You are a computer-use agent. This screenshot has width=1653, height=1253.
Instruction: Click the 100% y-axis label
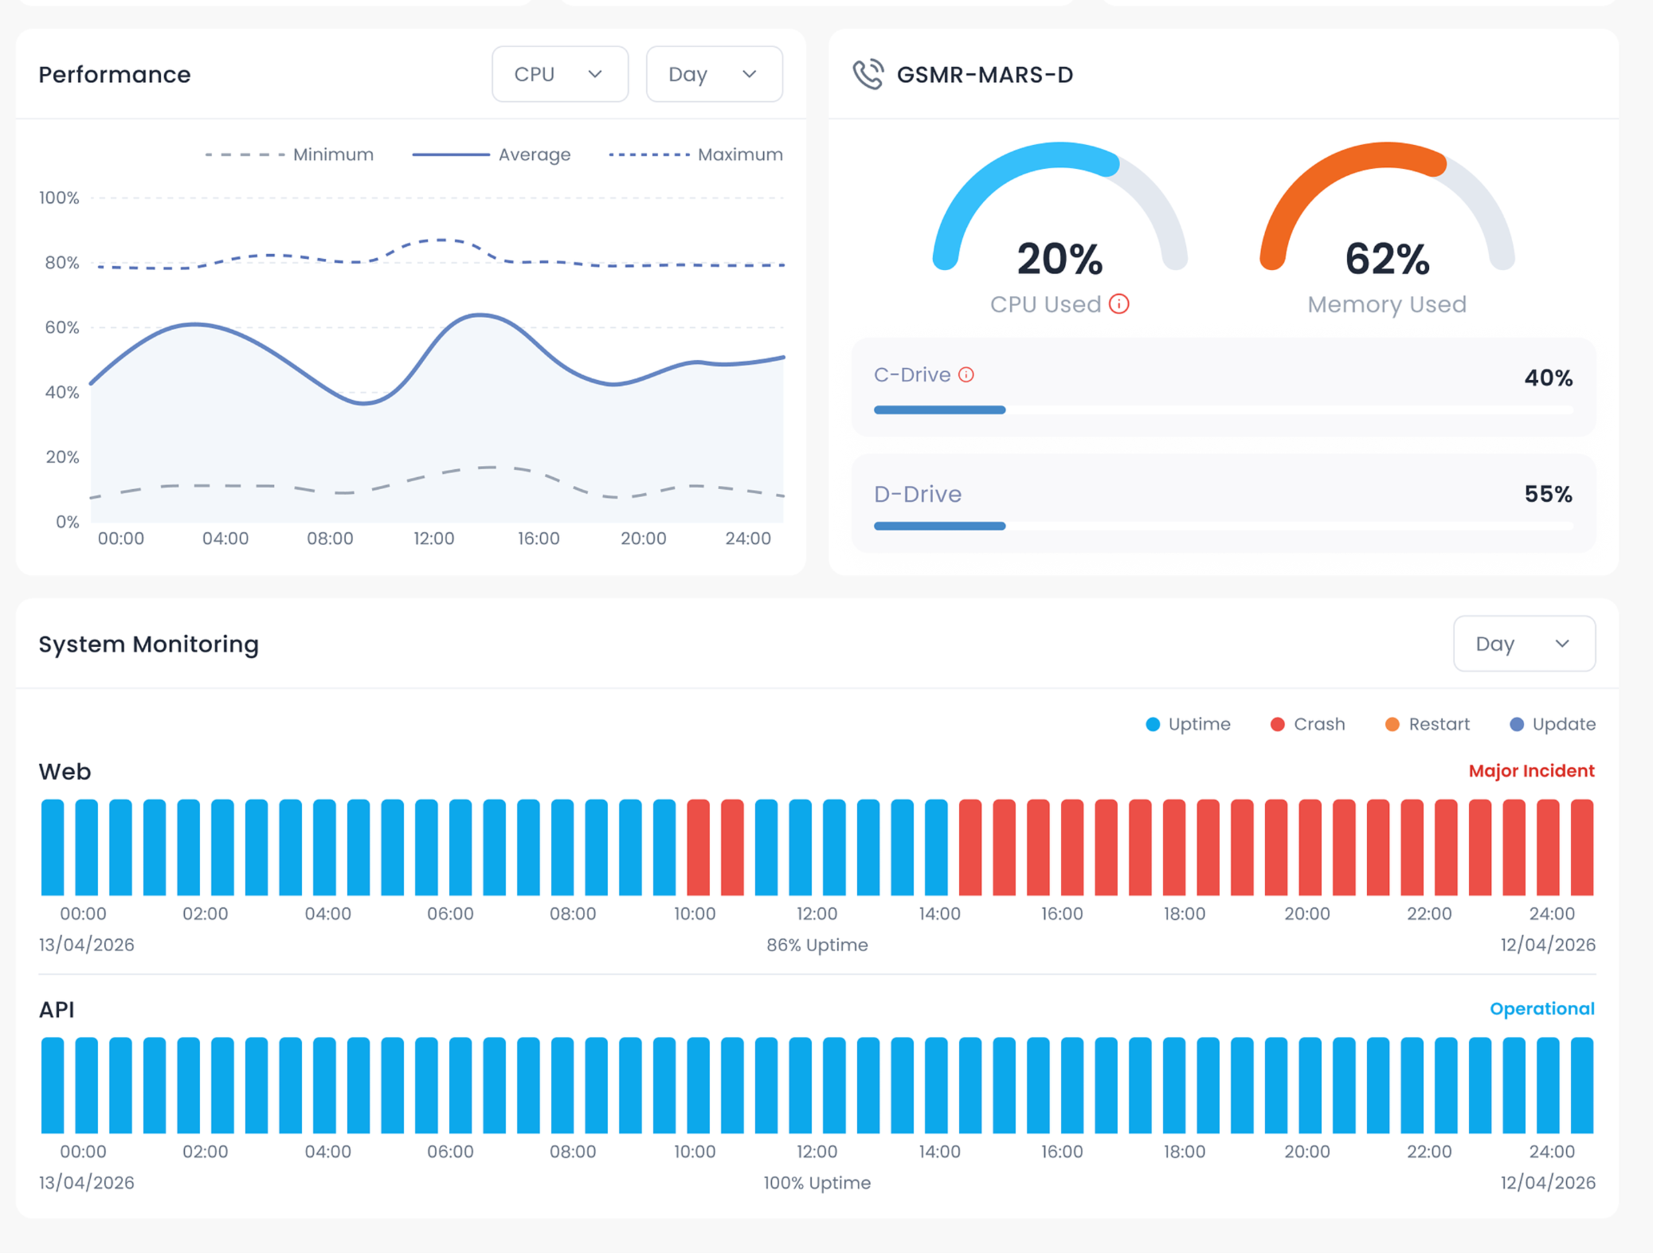tap(59, 198)
